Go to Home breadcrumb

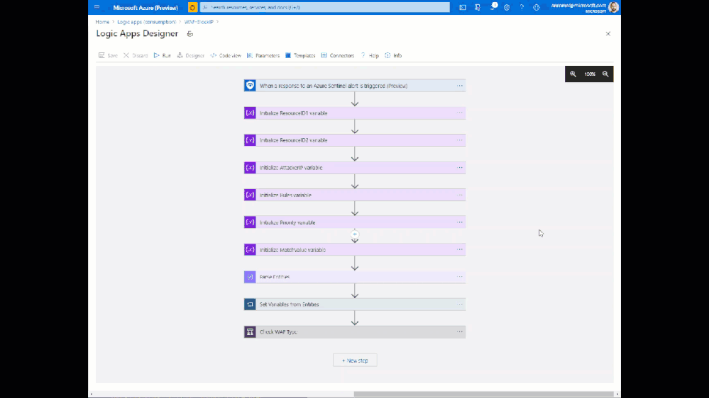(x=102, y=22)
